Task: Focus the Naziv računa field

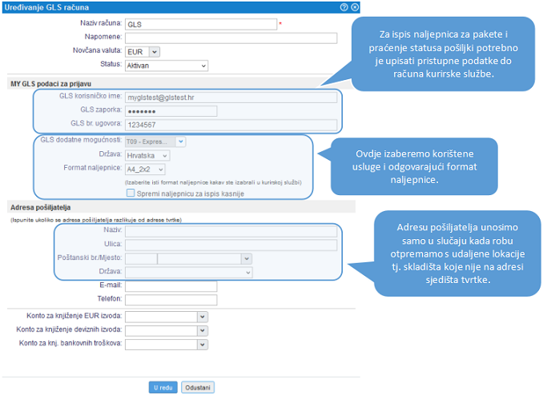Action: click(x=201, y=24)
